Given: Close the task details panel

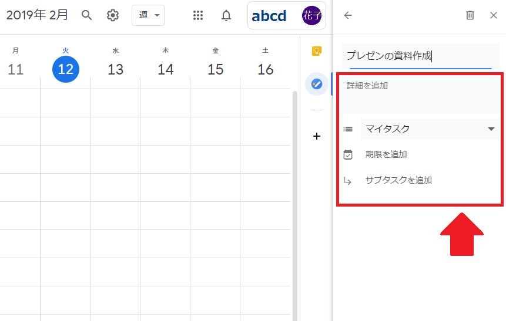Looking at the screenshot, I should (x=493, y=15).
